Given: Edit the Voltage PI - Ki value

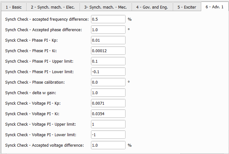Looking at the screenshot, I should click(x=108, y=114).
